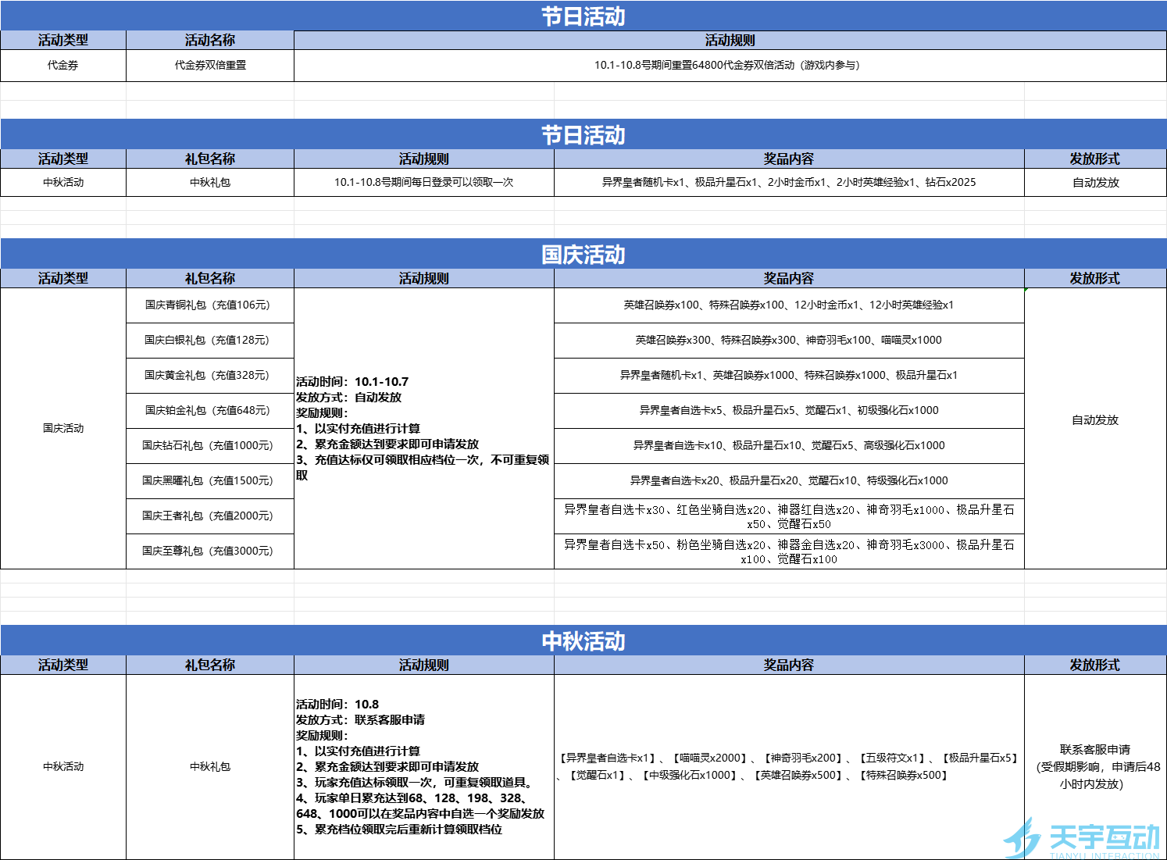Select the 国庆钻石礼包 (充值1000元) cell

[209, 446]
